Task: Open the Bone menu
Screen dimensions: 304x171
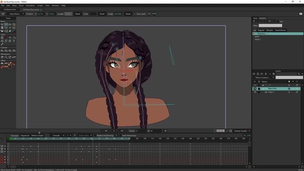Action: click(x=21, y=6)
